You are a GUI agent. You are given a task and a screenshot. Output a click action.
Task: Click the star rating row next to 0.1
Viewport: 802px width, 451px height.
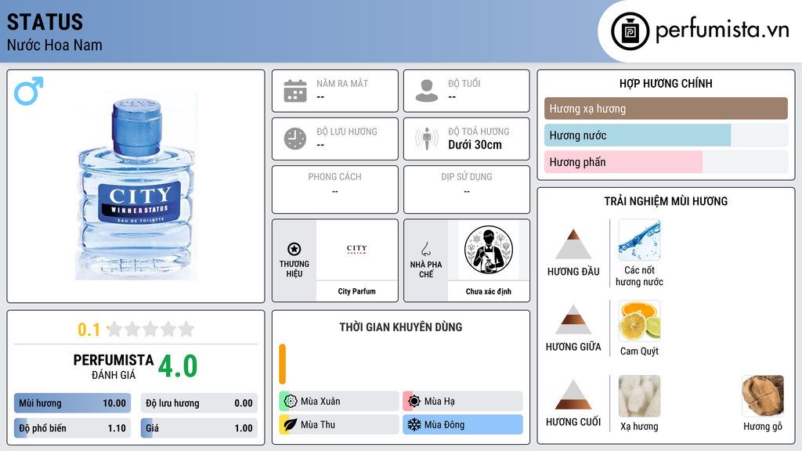[x=150, y=329]
